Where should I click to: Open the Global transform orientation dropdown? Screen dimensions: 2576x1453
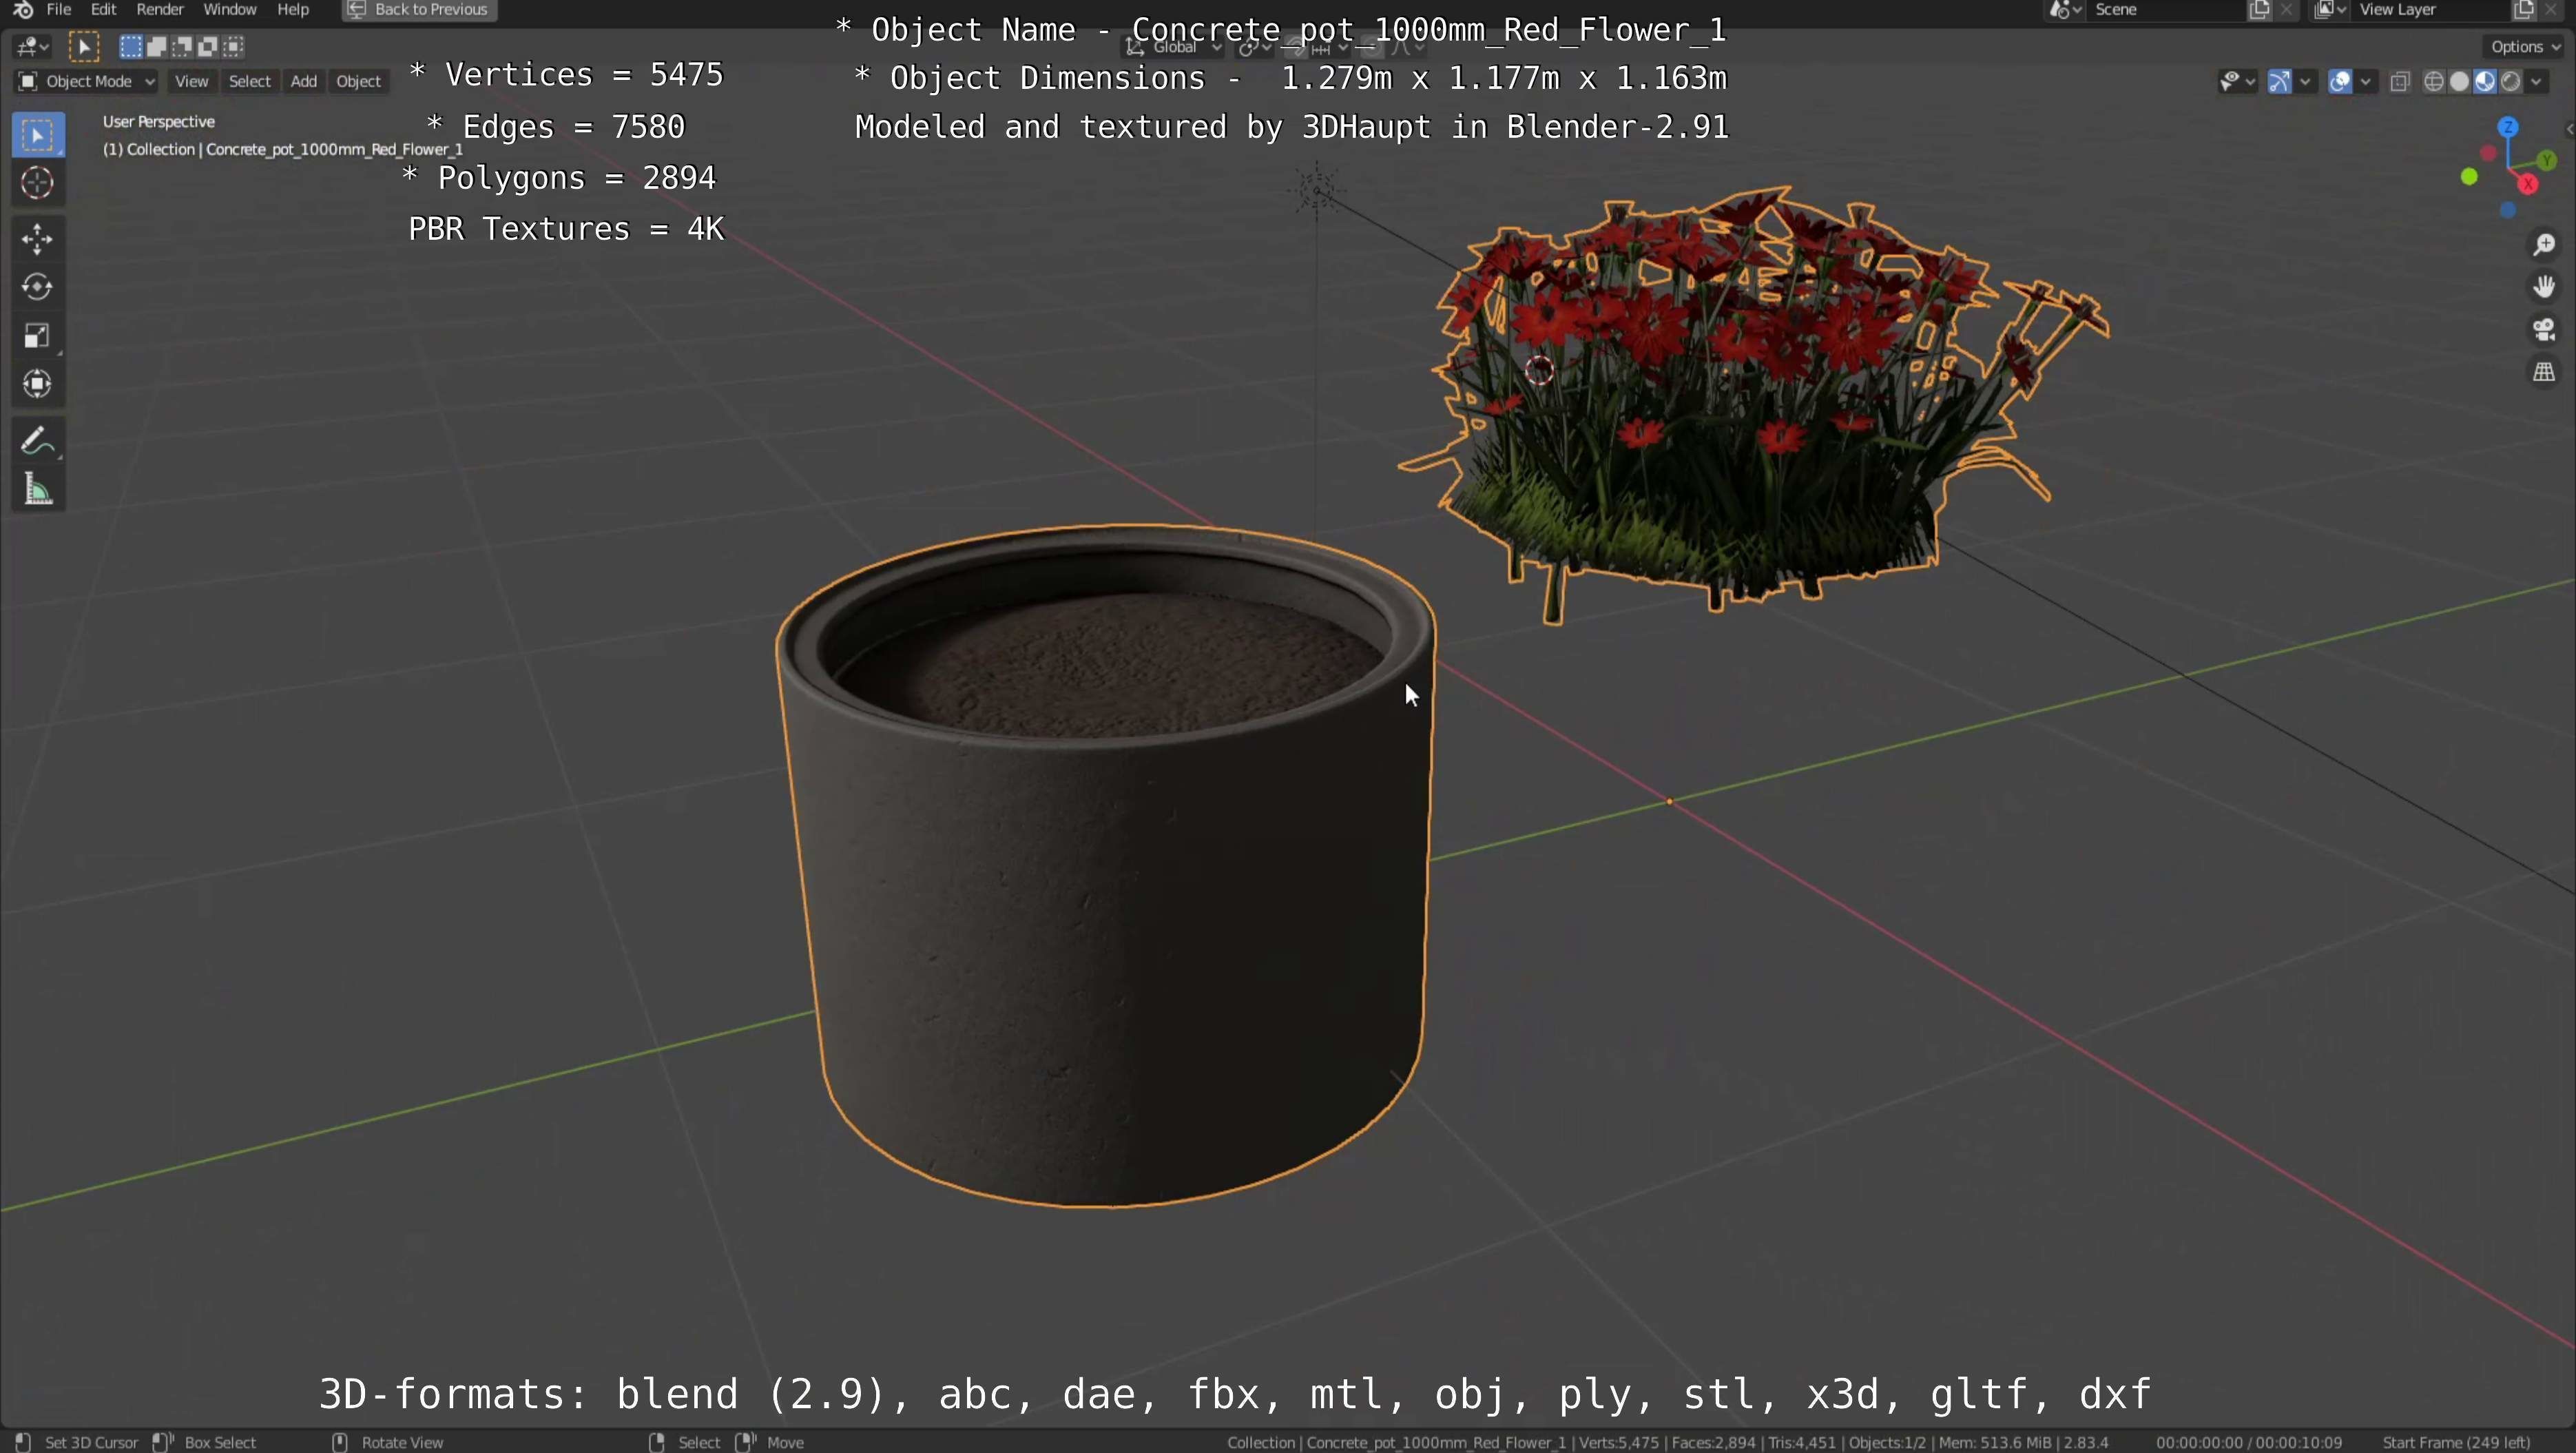point(1174,46)
